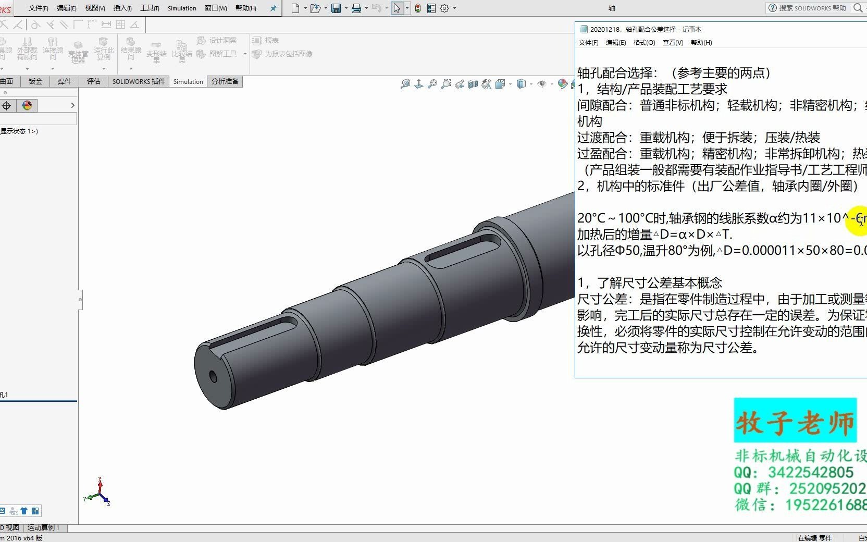Open 格式(O) menu in Notepad window
Viewport: 867px width, 542px height.
pos(644,43)
